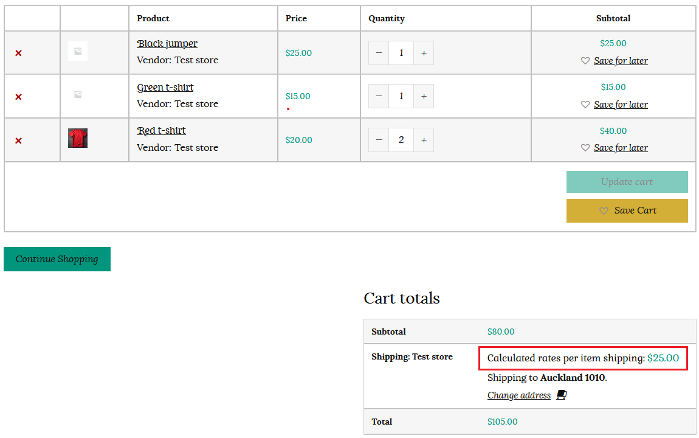Select the $15.00 price of Green t-shirt
This screenshot has height=438, width=699.
click(298, 96)
